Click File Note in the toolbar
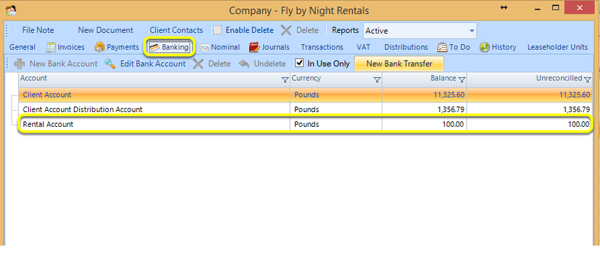Viewport: 600px width, 253px height. 38,30
